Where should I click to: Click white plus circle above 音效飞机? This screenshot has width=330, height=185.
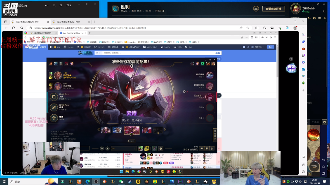click(291, 59)
